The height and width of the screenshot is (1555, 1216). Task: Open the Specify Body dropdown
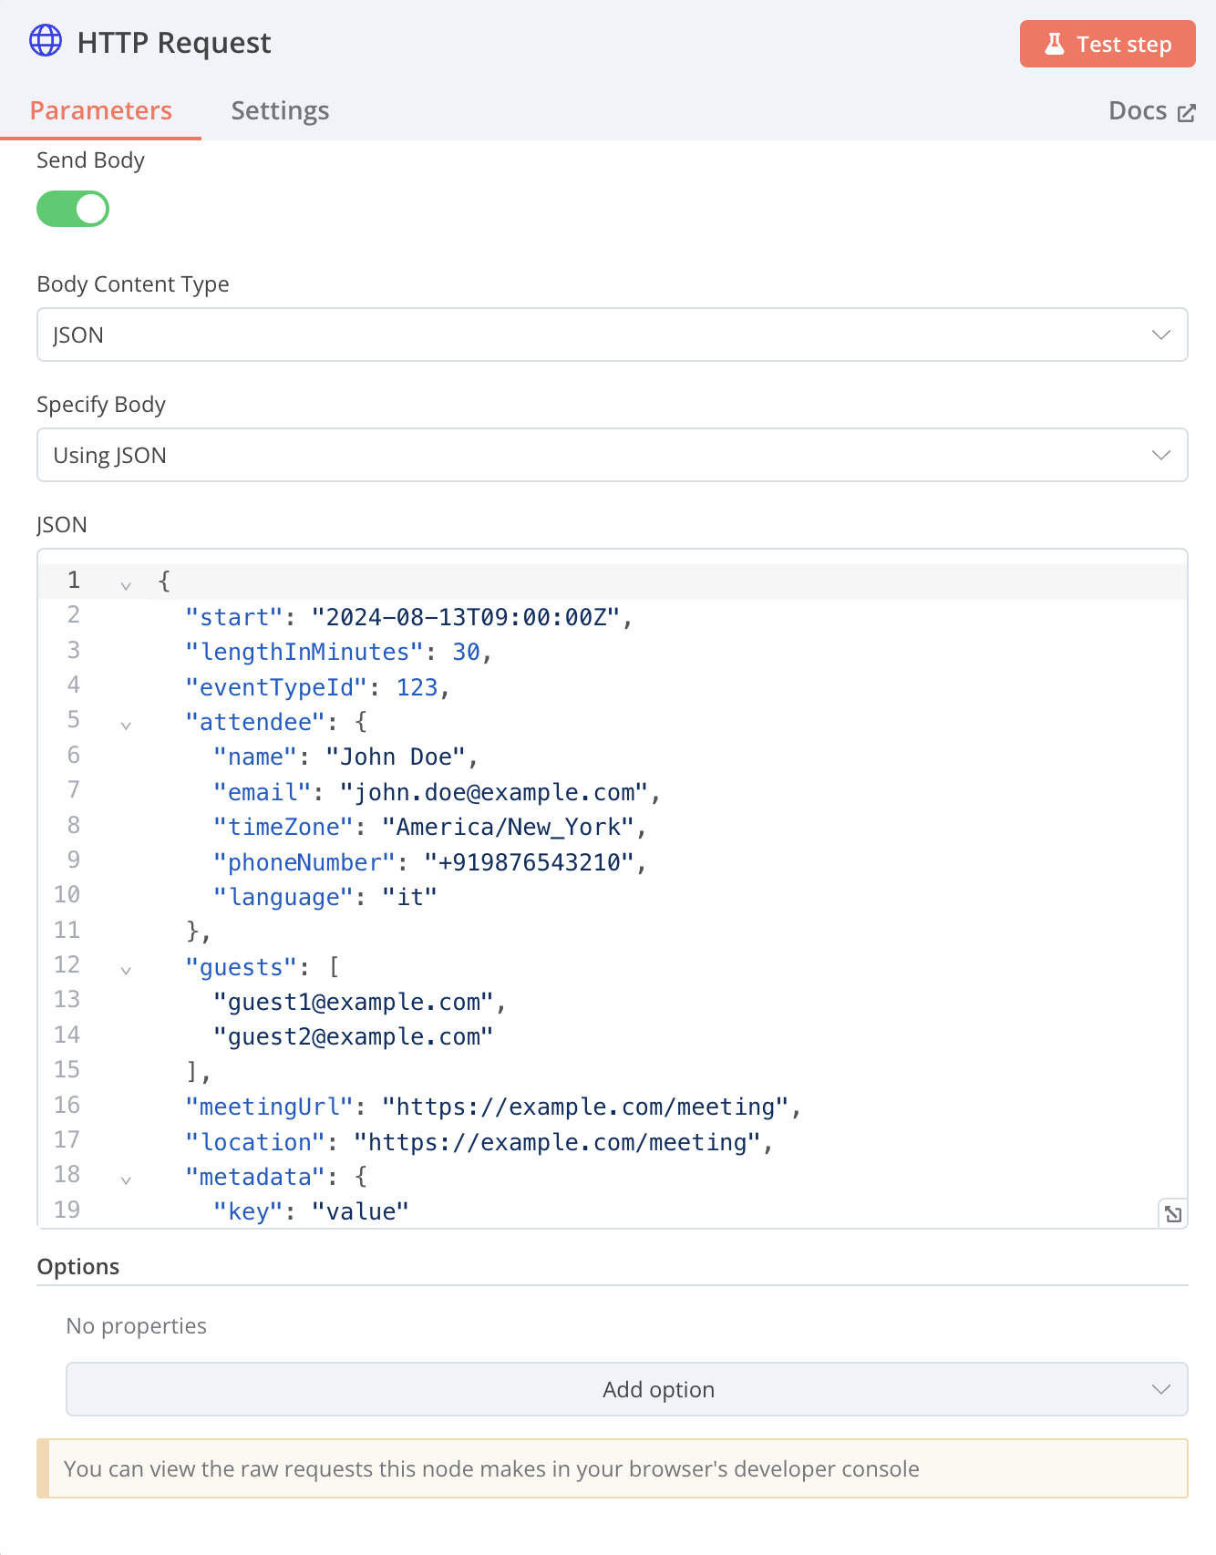click(x=612, y=455)
